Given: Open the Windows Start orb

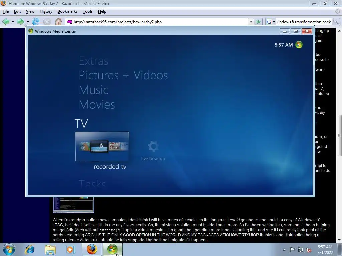Looking at the screenshot, I should (9, 249).
